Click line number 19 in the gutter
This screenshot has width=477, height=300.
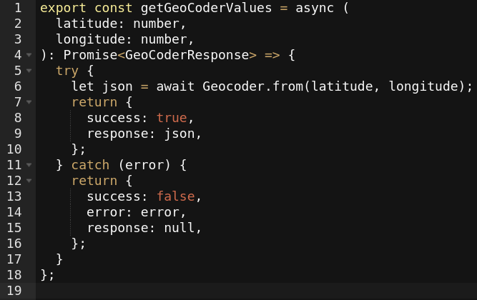click(x=14, y=291)
